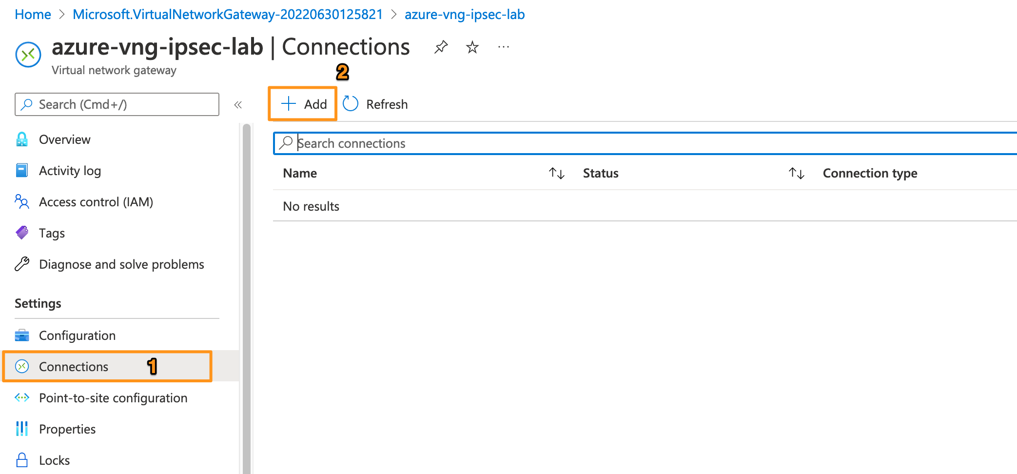Sort connections by Status arrows
Viewport: 1017px width, 474px height.
pyautogui.click(x=797, y=173)
